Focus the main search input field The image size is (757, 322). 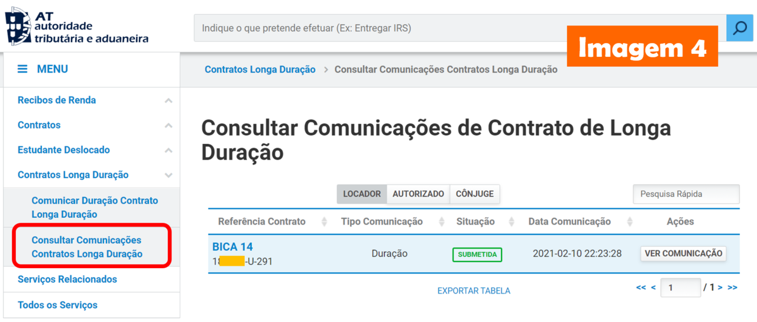click(x=460, y=28)
